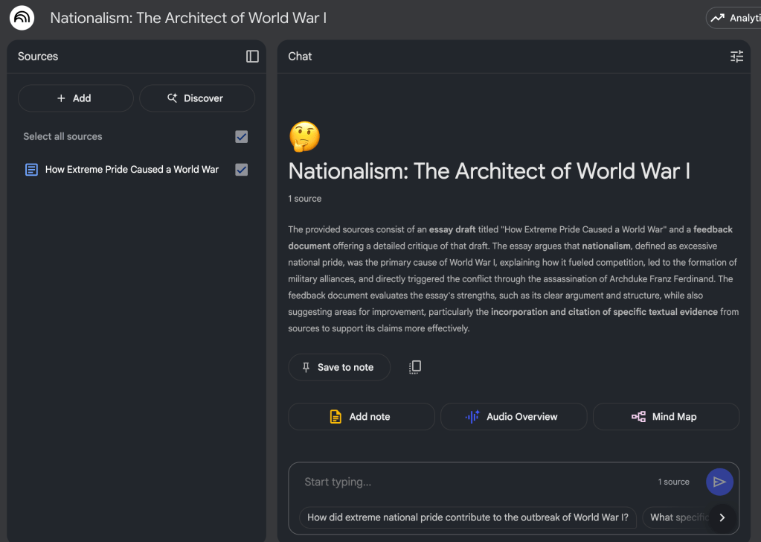This screenshot has width=761, height=542.
Task: Save the summary to note
Action: coord(338,367)
